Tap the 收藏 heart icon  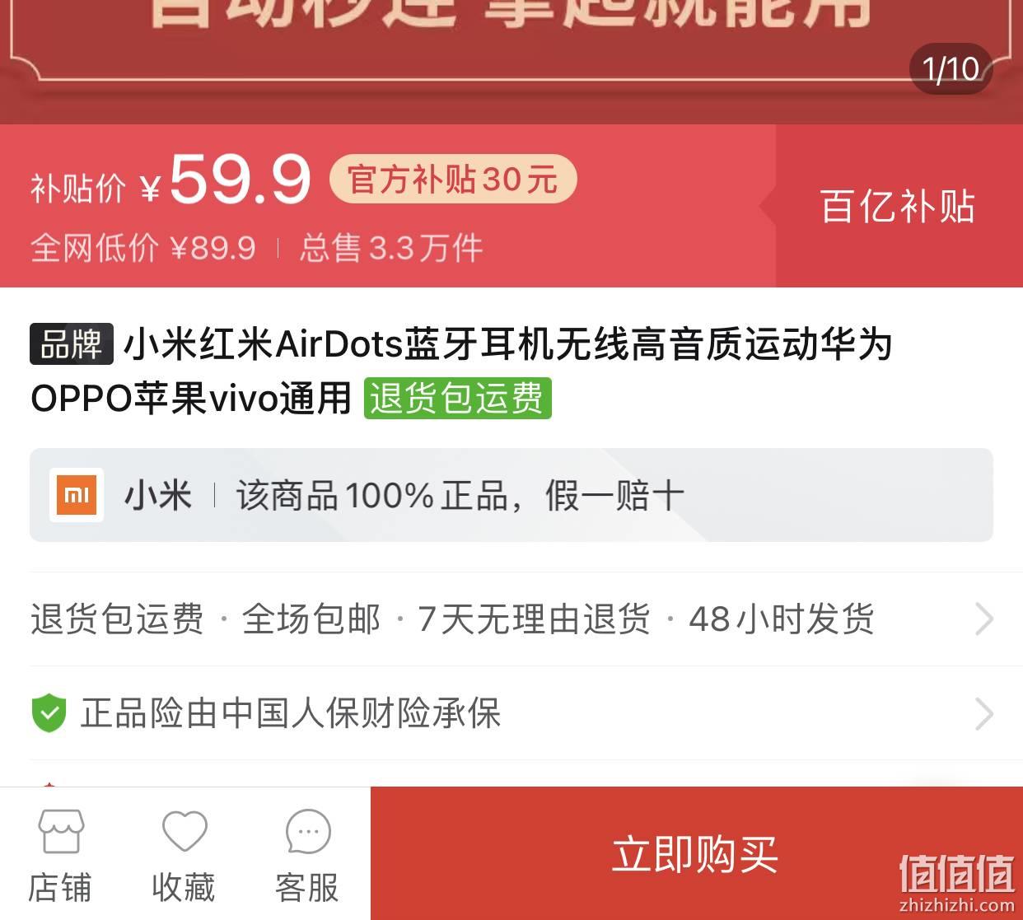(185, 831)
